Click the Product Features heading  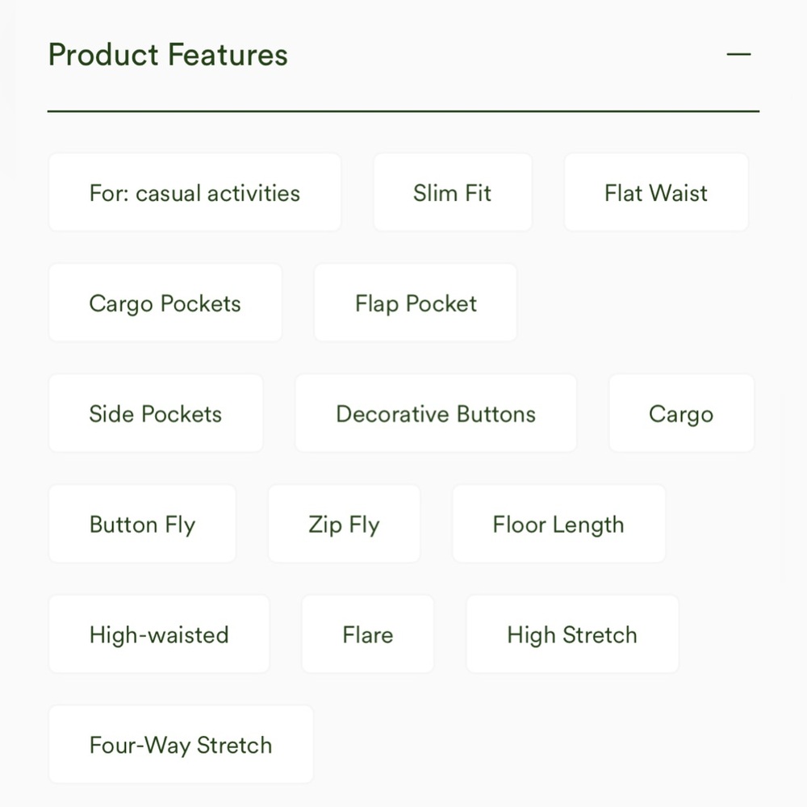pyautogui.click(x=168, y=55)
